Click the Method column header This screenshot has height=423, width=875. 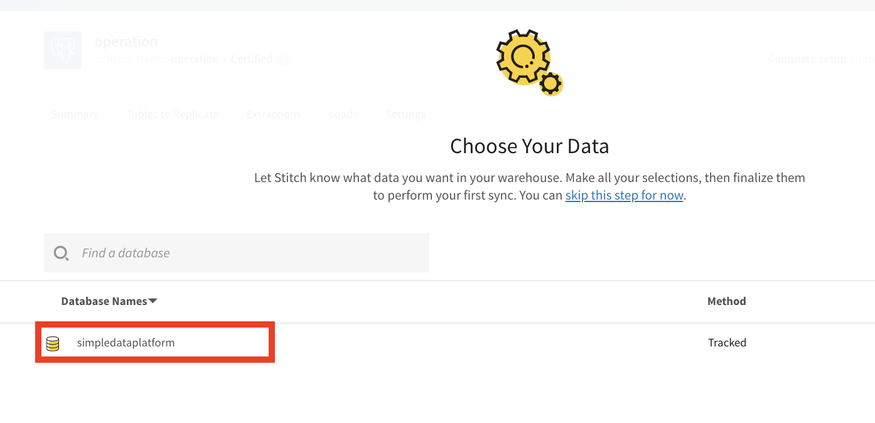[726, 301]
